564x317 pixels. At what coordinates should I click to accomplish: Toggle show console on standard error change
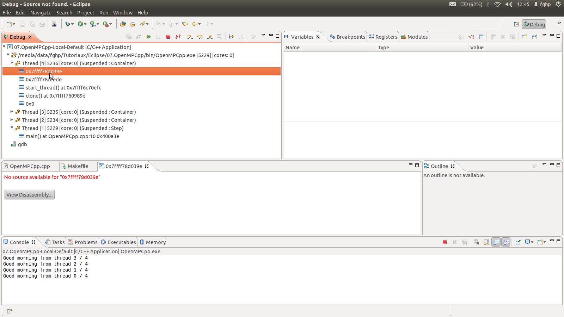pos(506,242)
